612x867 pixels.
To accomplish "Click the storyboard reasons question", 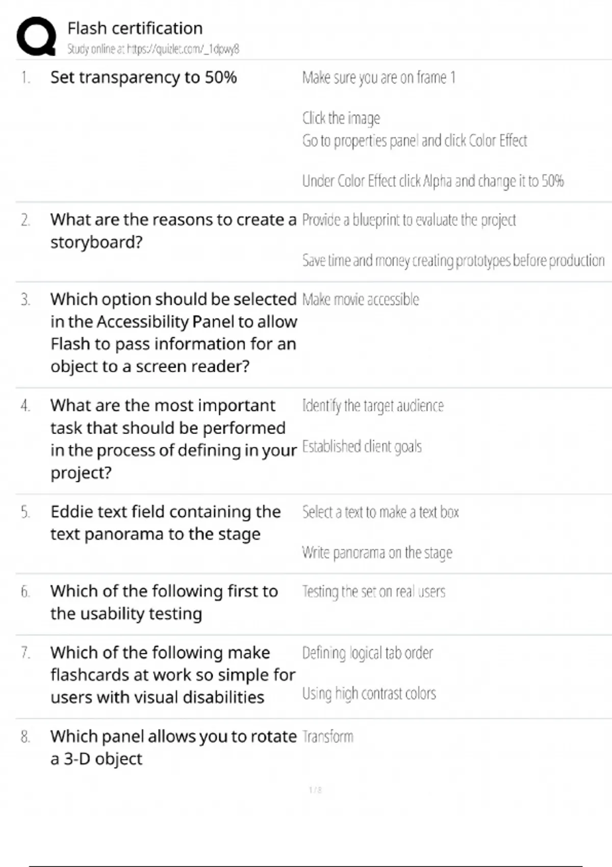I will (x=173, y=231).
